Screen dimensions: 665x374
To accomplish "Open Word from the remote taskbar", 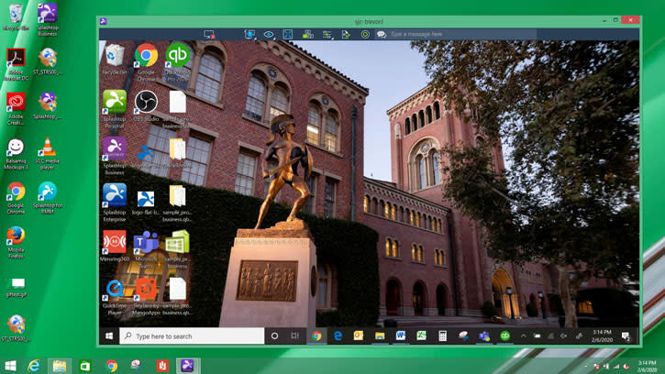I will point(401,336).
